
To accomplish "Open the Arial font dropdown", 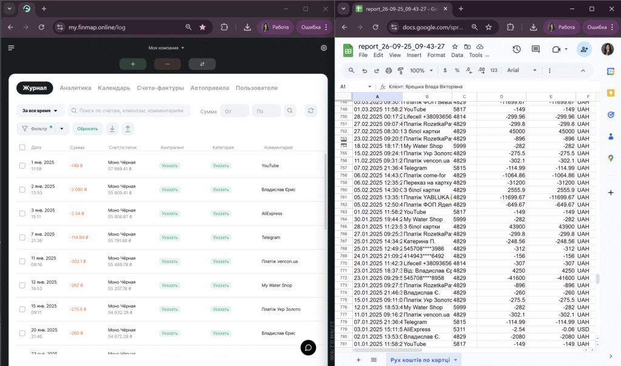I will click(521, 70).
